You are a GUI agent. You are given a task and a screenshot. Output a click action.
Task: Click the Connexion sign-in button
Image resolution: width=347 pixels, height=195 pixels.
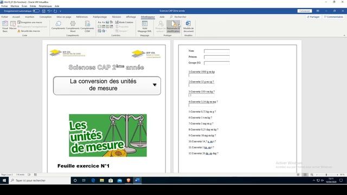[305, 11]
